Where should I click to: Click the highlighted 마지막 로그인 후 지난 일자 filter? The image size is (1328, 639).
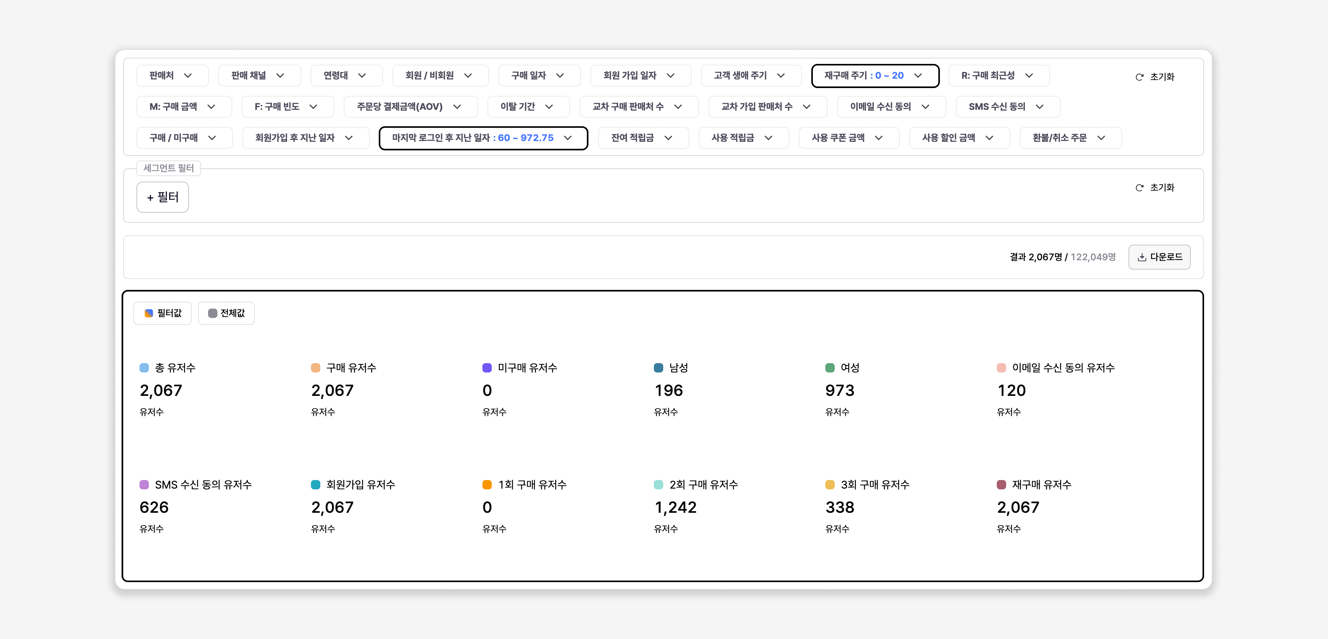click(x=483, y=138)
